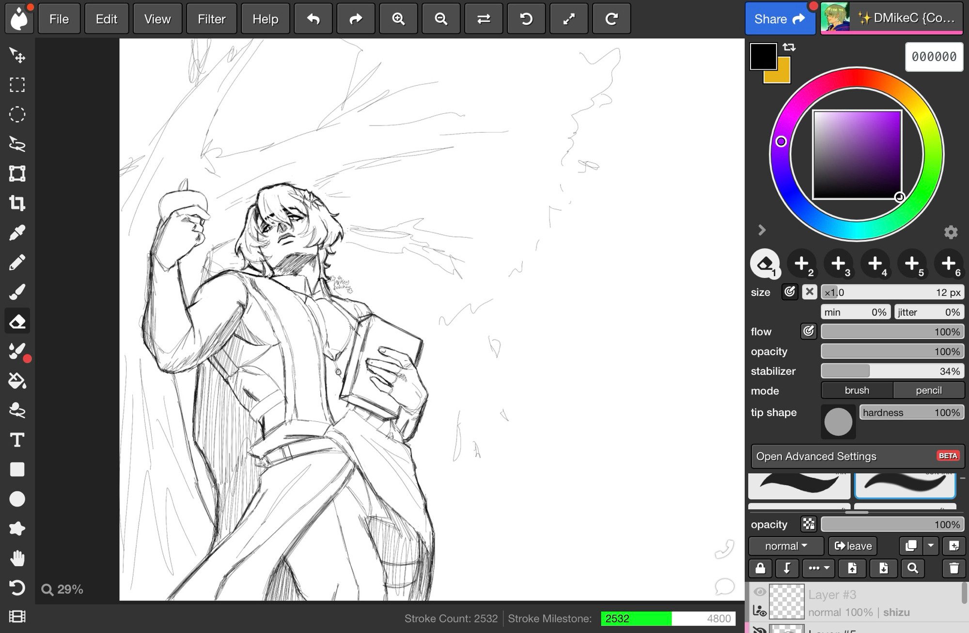Swap foreground and background colors
Screen dimensions: 969x633
pyautogui.click(x=789, y=47)
